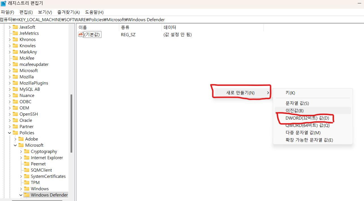This screenshot has width=364, height=201.
Task: Expand the Windows policy node
Action: click(x=21, y=189)
